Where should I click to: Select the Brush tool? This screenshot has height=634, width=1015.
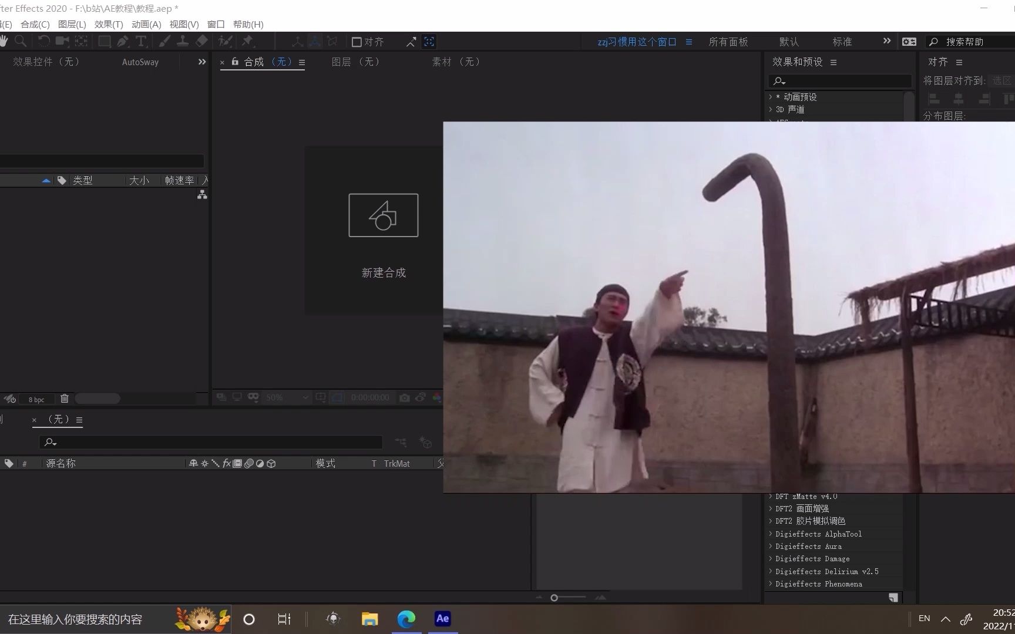(x=164, y=41)
